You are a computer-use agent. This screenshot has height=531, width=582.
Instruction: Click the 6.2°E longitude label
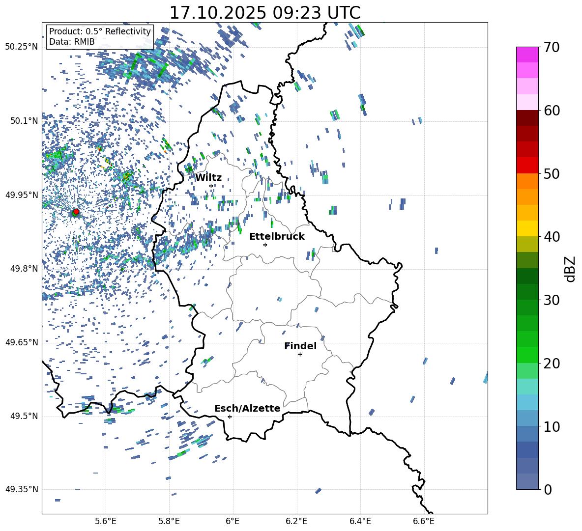pos(296,521)
